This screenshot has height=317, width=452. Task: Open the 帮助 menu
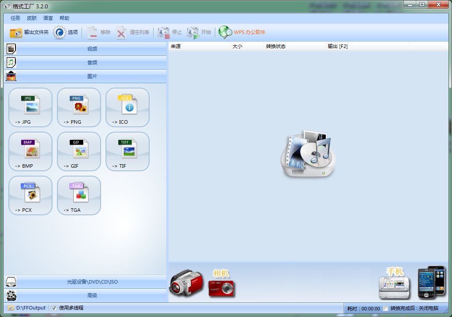pos(64,18)
